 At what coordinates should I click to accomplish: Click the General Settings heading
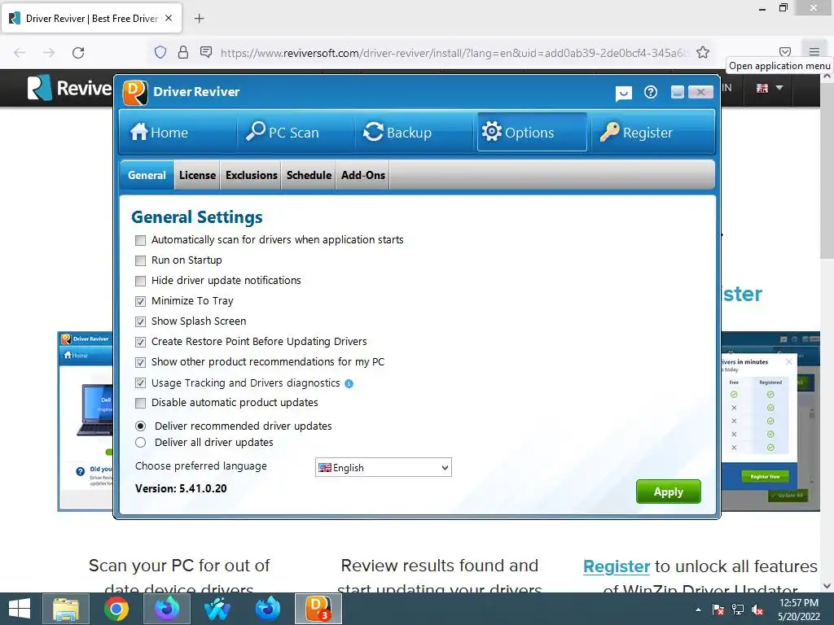197,216
